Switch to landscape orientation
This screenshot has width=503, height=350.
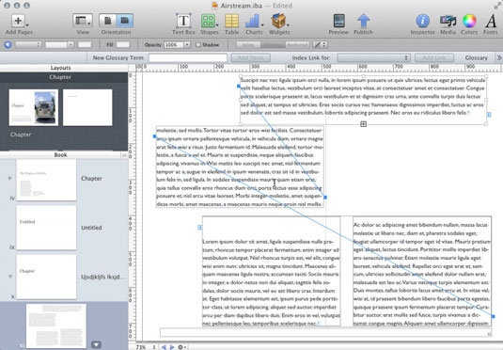pyautogui.click(x=125, y=21)
